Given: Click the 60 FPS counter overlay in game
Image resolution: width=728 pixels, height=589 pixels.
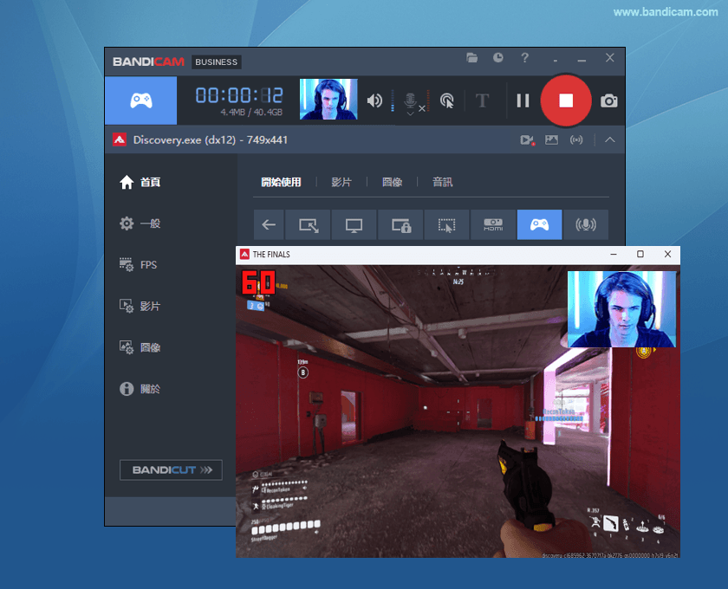Looking at the screenshot, I should 258,282.
